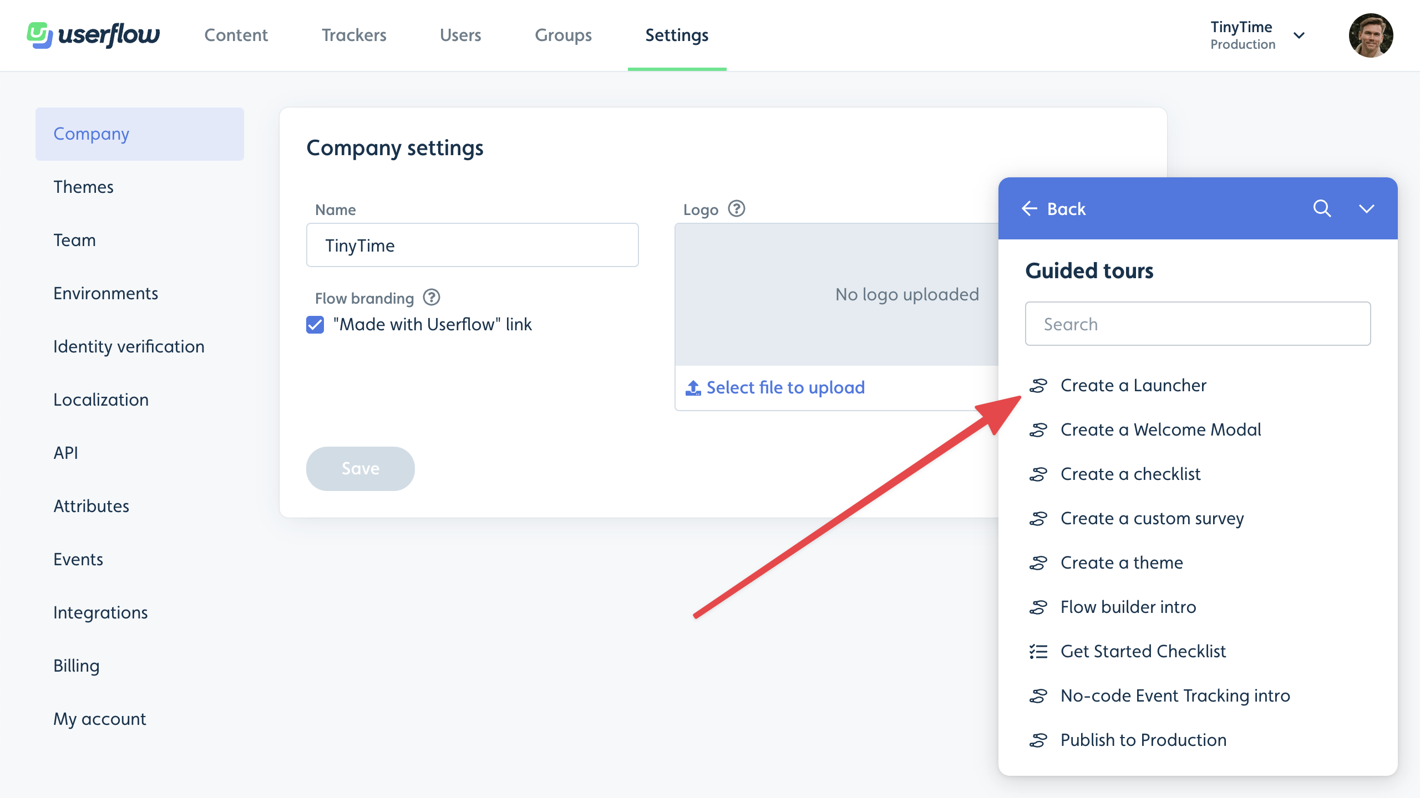
Task: Select the Themes sidebar item
Action: 84,186
